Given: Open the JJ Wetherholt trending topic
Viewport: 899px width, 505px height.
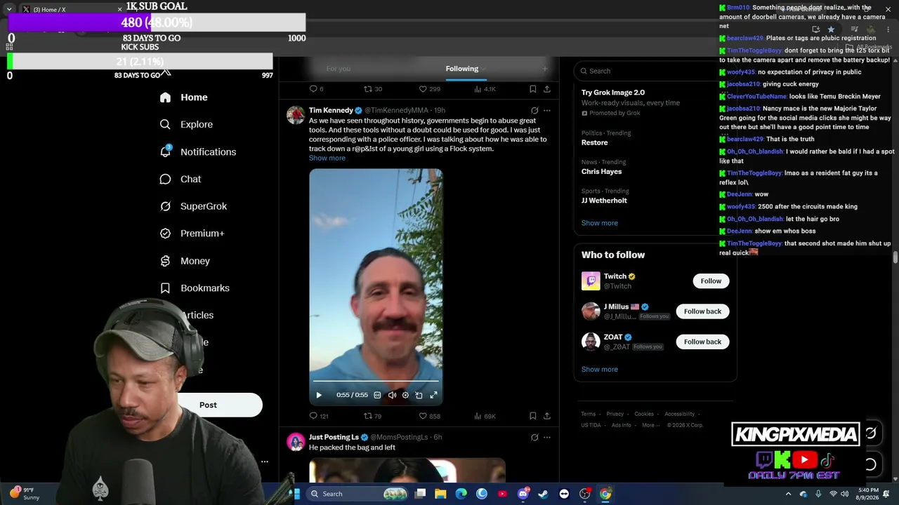Looking at the screenshot, I should click(604, 201).
